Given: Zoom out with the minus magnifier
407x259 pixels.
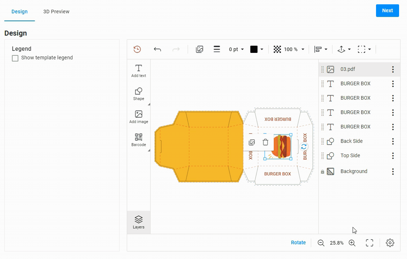Looking at the screenshot, I should [x=321, y=243].
